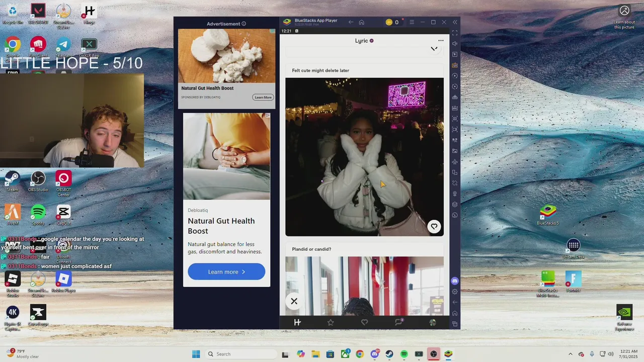Open Steam from the taskbar
644x362 pixels.
pyautogui.click(x=389, y=354)
